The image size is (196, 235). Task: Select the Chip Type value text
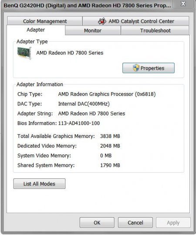pyautogui.click(x=107, y=94)
